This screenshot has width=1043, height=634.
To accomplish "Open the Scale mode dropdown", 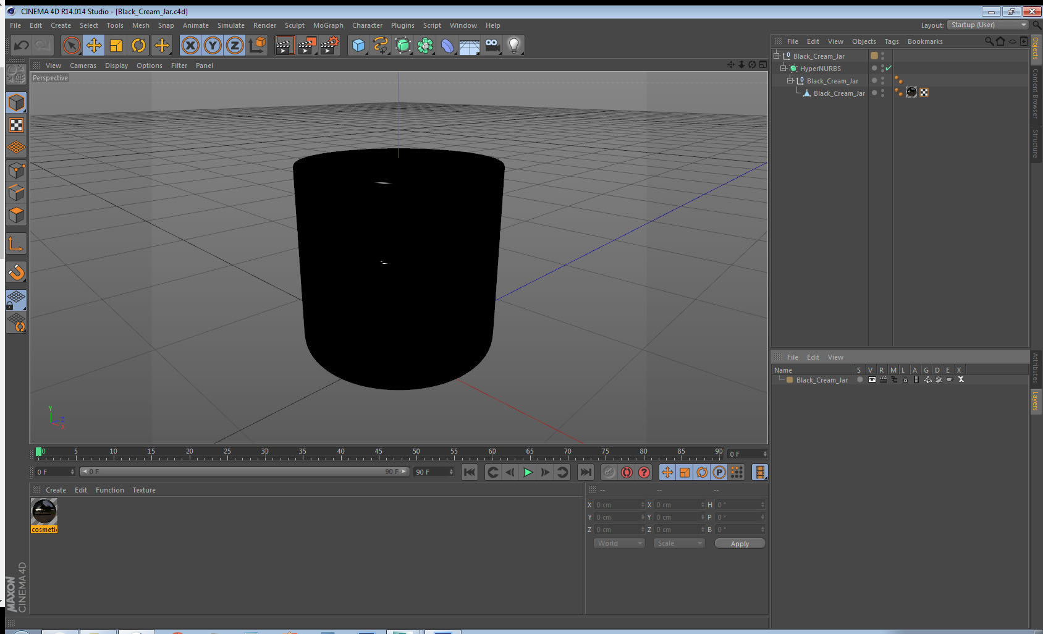I will [679, 543].
